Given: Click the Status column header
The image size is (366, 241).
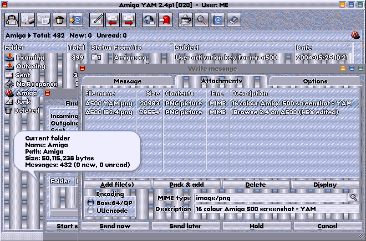Looking at the screenshot, I should coord(101,48).
